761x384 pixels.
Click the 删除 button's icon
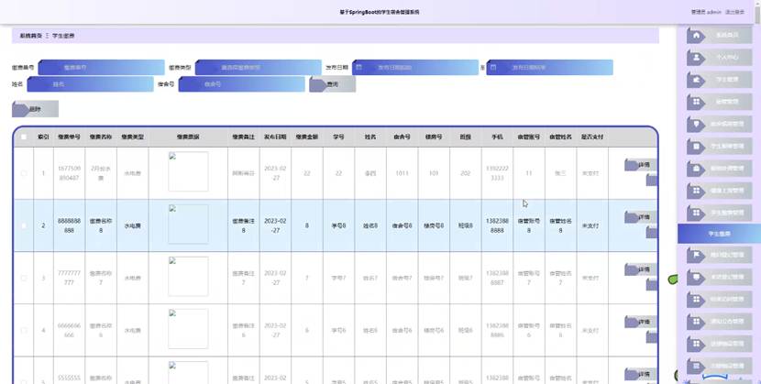(20, 109)
